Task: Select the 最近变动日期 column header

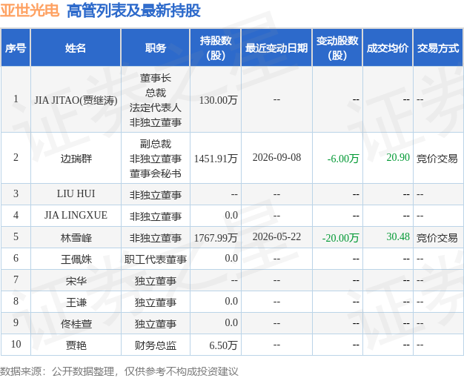Action: [x=276, y=47]
